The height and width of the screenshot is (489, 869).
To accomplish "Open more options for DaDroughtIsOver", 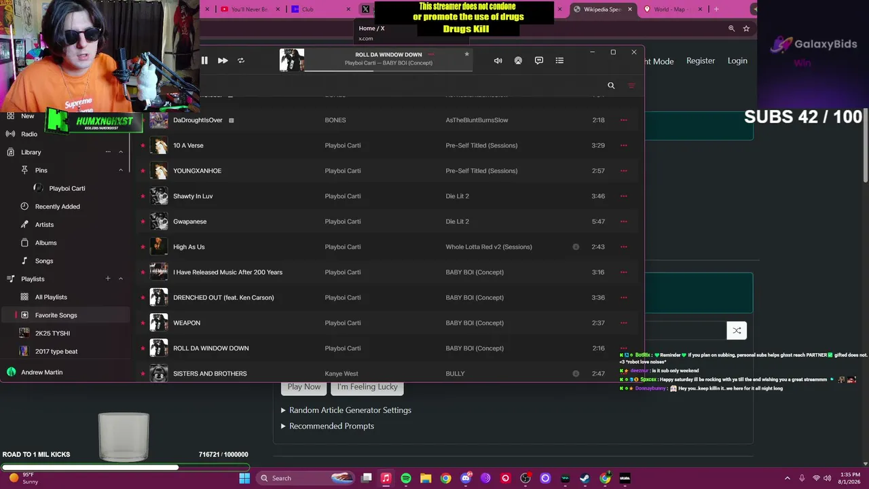I will 623,120.
